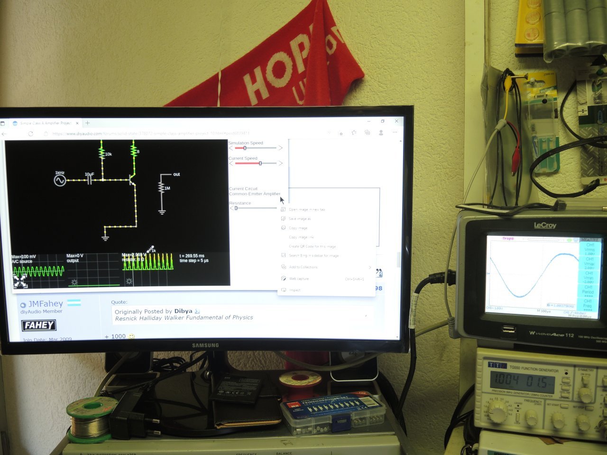The width and height of the screenshot is (607, 455).
Task: Expand Add to Collections submenu
Action: pyautogui.click(x=326, y=267)
